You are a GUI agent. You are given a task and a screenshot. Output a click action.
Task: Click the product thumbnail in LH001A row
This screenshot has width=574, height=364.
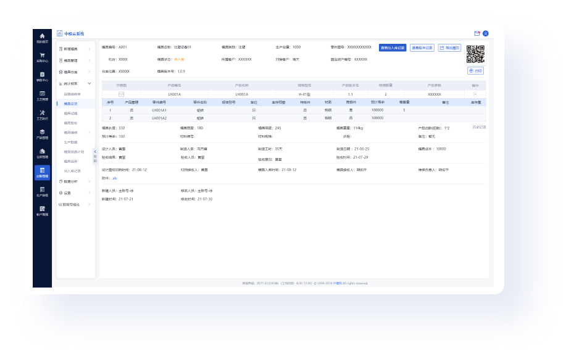click(121, 94)
